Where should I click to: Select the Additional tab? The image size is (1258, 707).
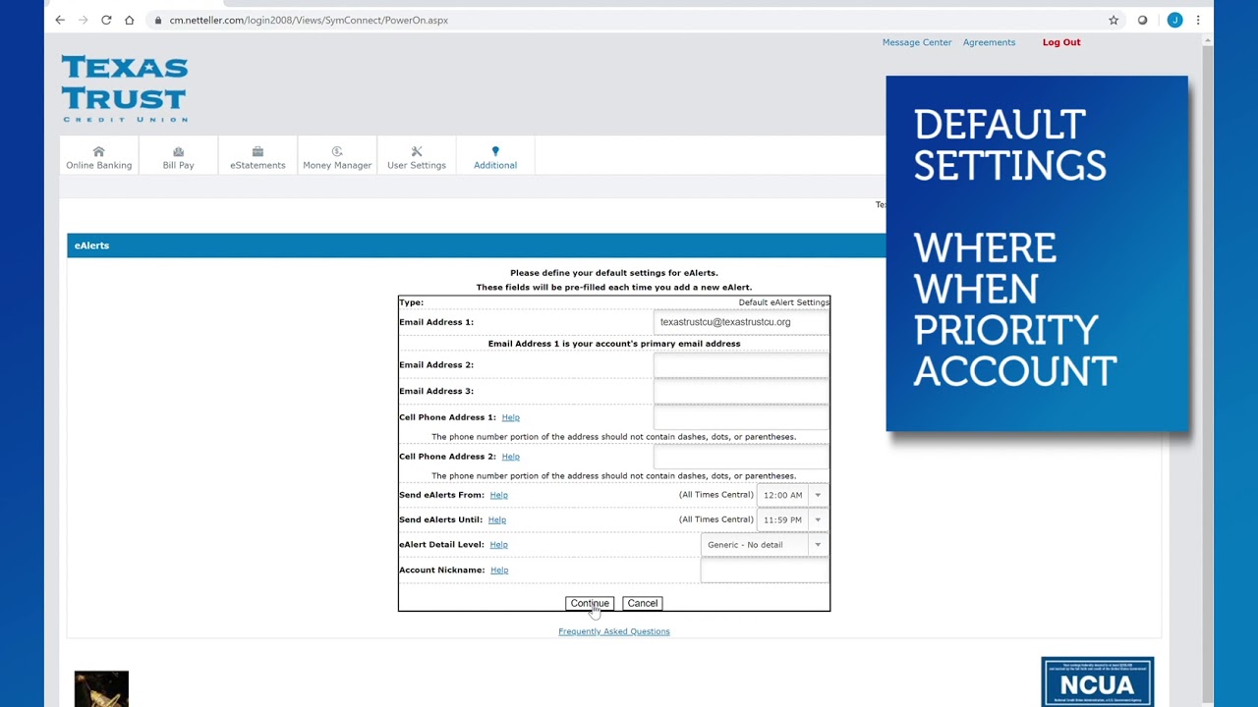495,157
